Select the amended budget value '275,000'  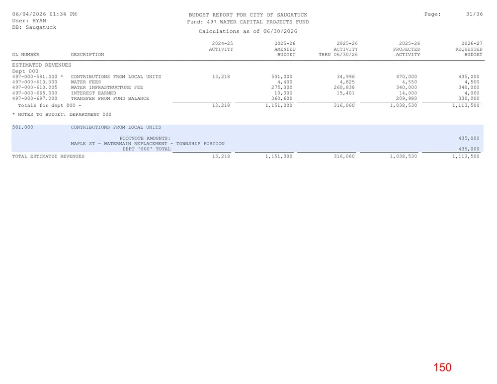click(x=282, y=87)
